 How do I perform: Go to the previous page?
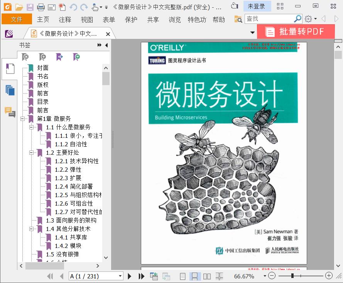tap(62, 276)
